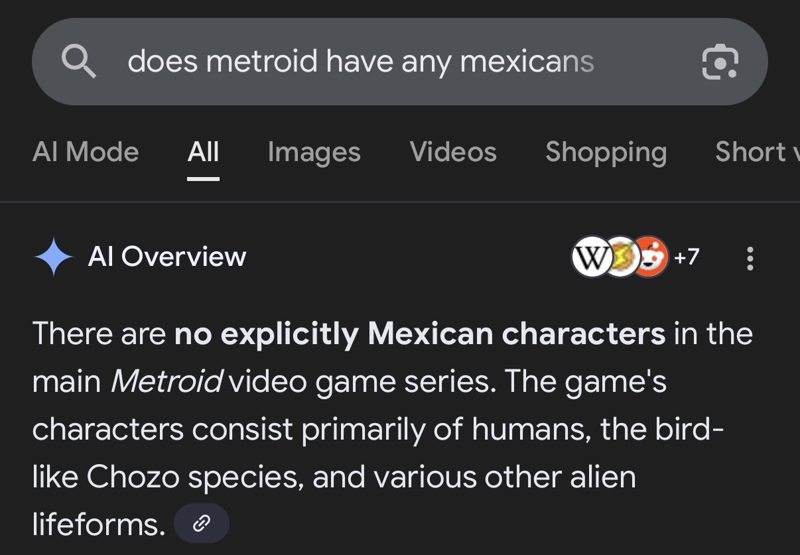Click the link chip after 'lifeforms.'
This screenshot has width=800, height=555.
201,524
